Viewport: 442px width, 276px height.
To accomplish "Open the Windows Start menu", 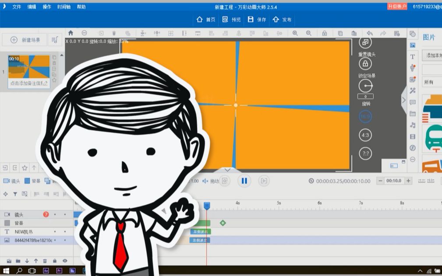I will tap(6, 271).
